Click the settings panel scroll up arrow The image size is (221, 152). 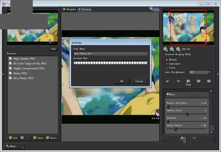click(x=211, y=91)
